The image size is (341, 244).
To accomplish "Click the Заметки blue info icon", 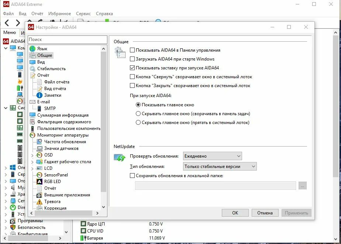I will [39, 95].
